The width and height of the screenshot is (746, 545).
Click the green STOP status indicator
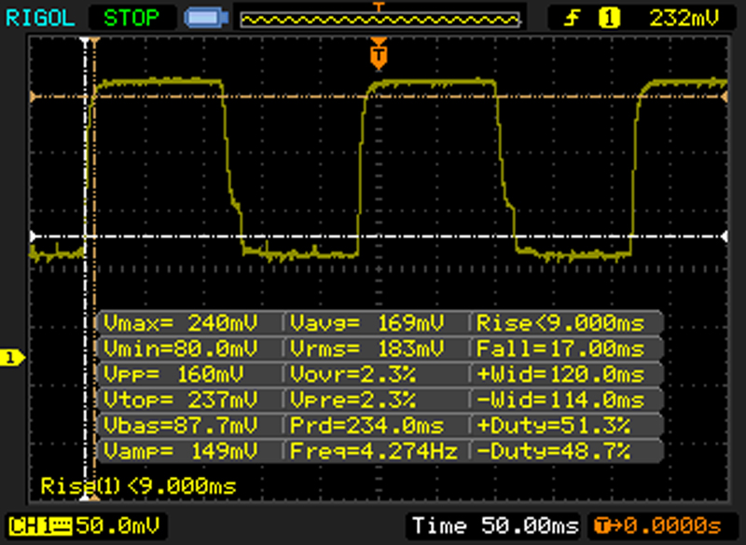131,19
